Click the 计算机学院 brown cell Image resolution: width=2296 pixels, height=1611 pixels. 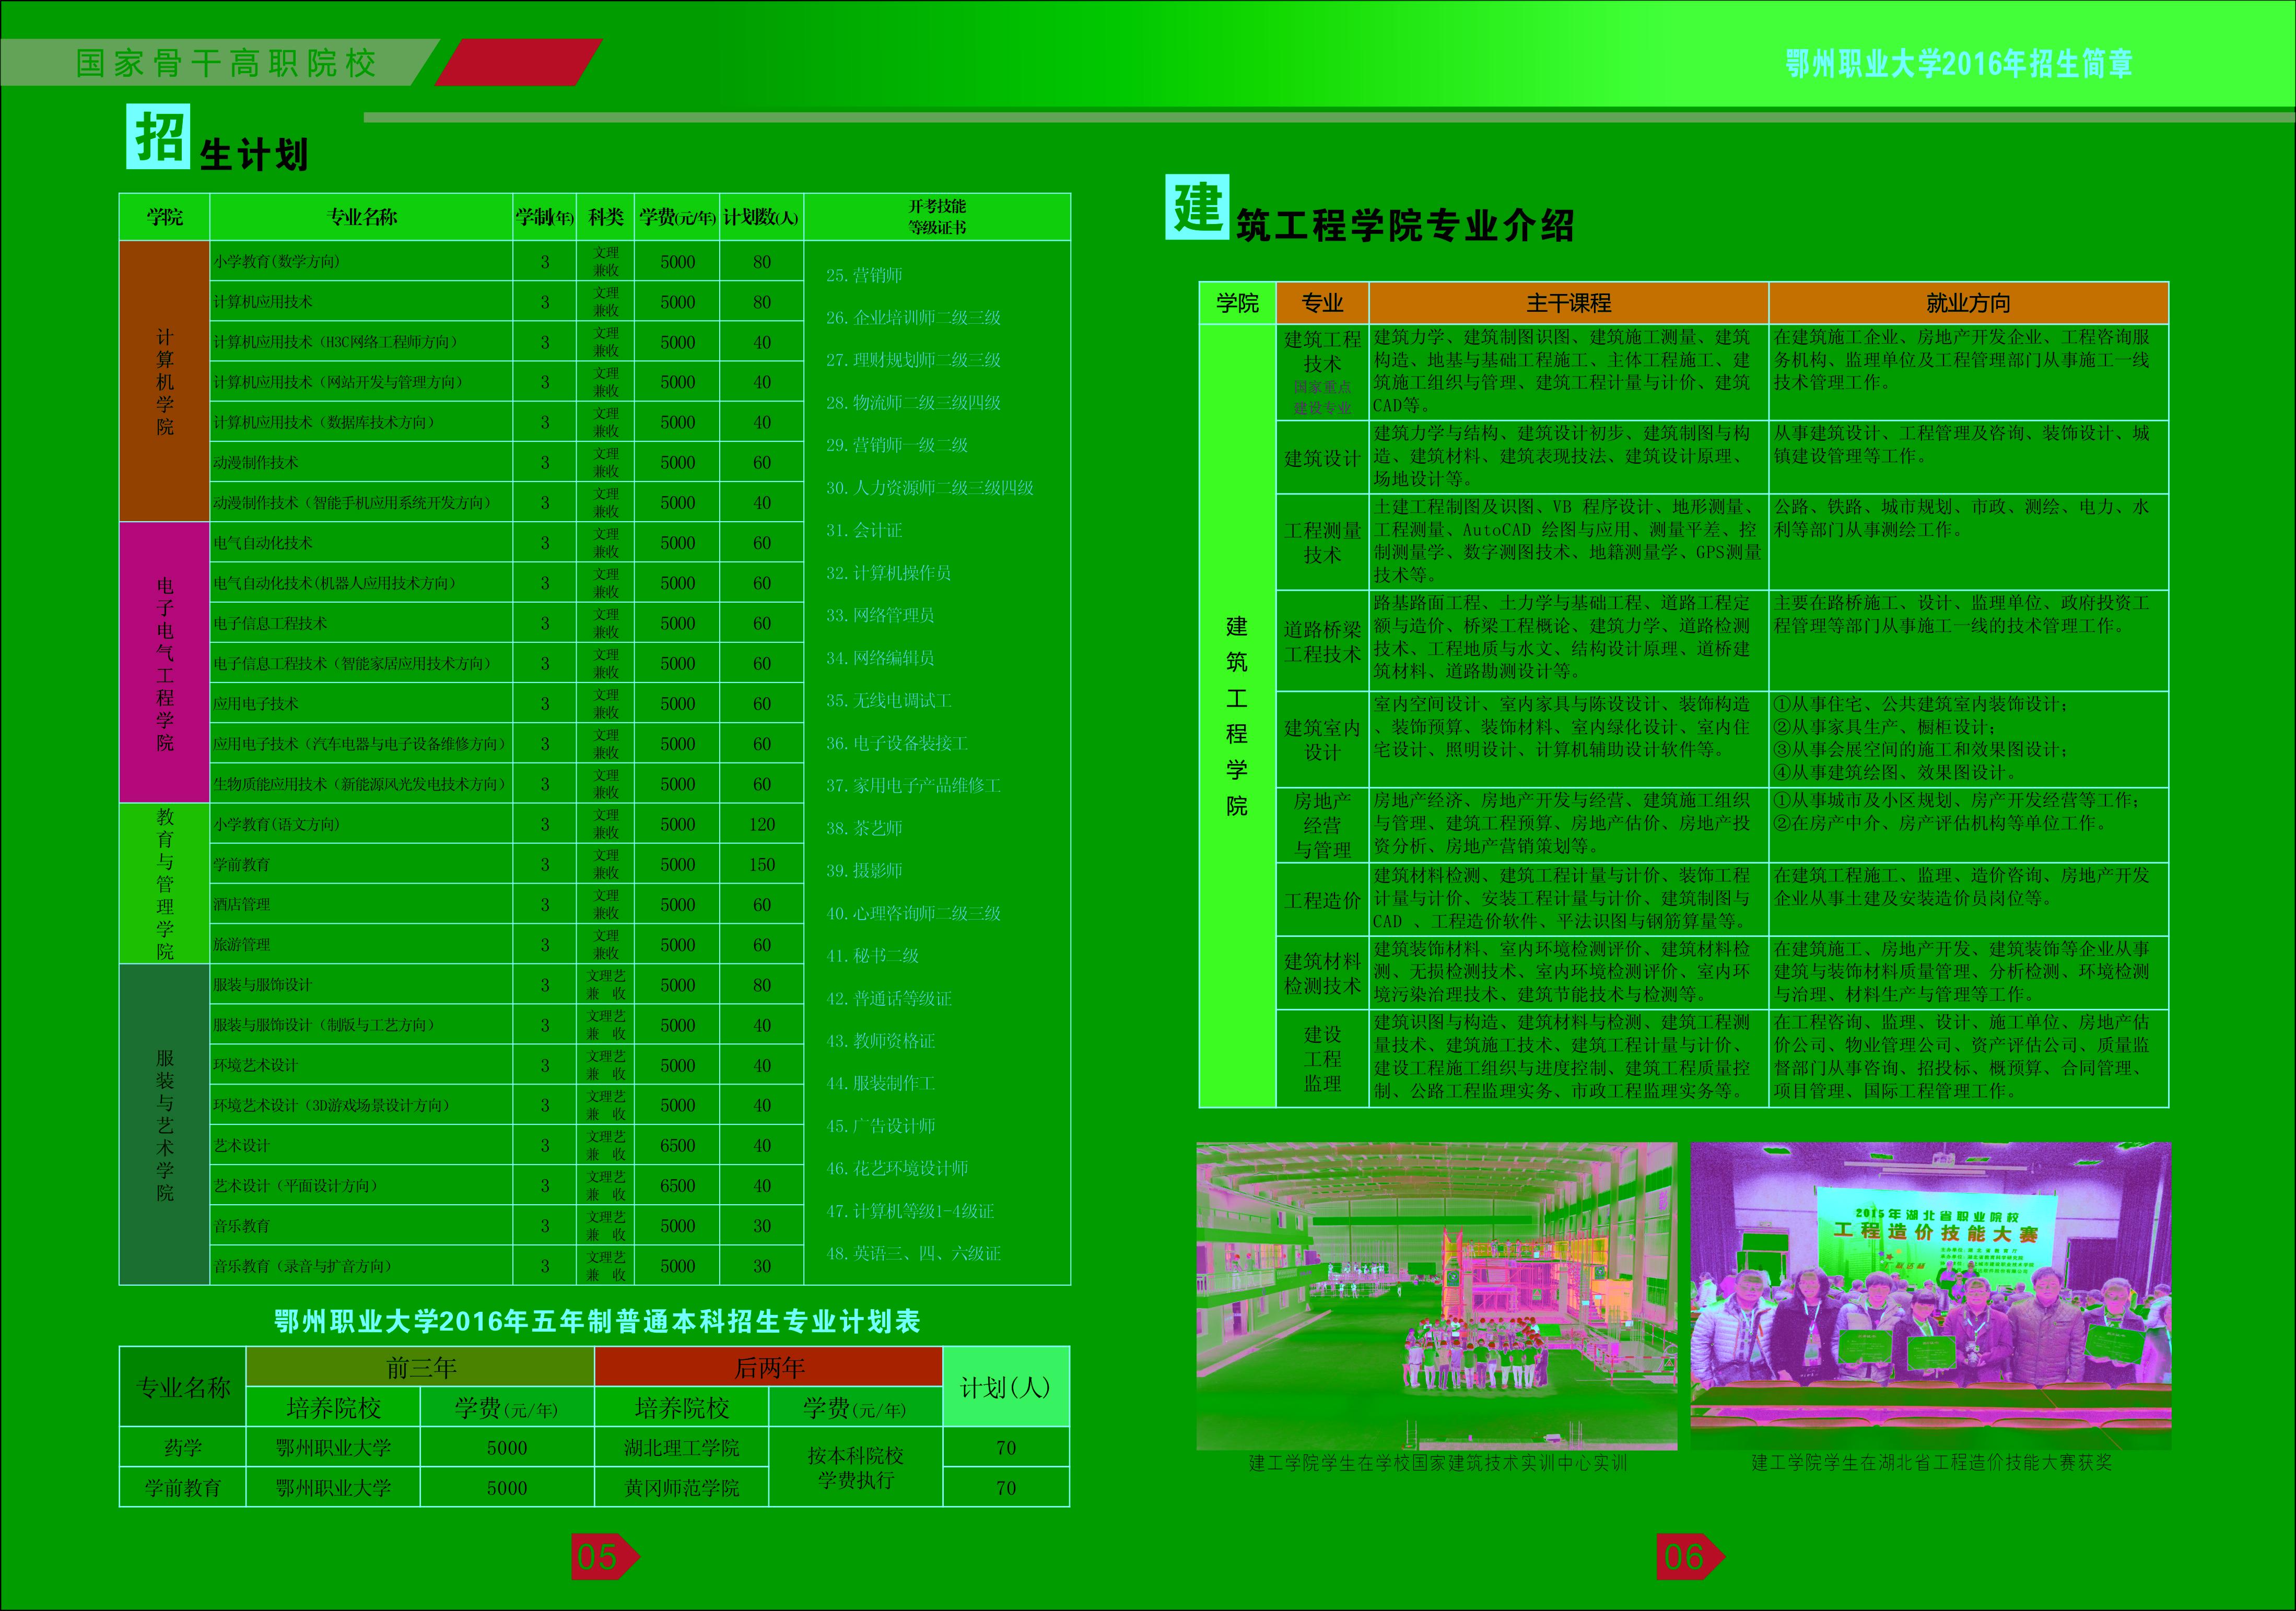164,381
